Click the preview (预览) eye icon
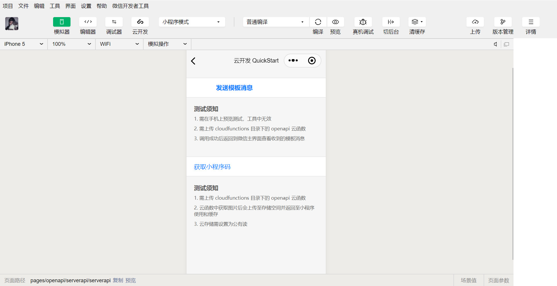 [336, 22]
